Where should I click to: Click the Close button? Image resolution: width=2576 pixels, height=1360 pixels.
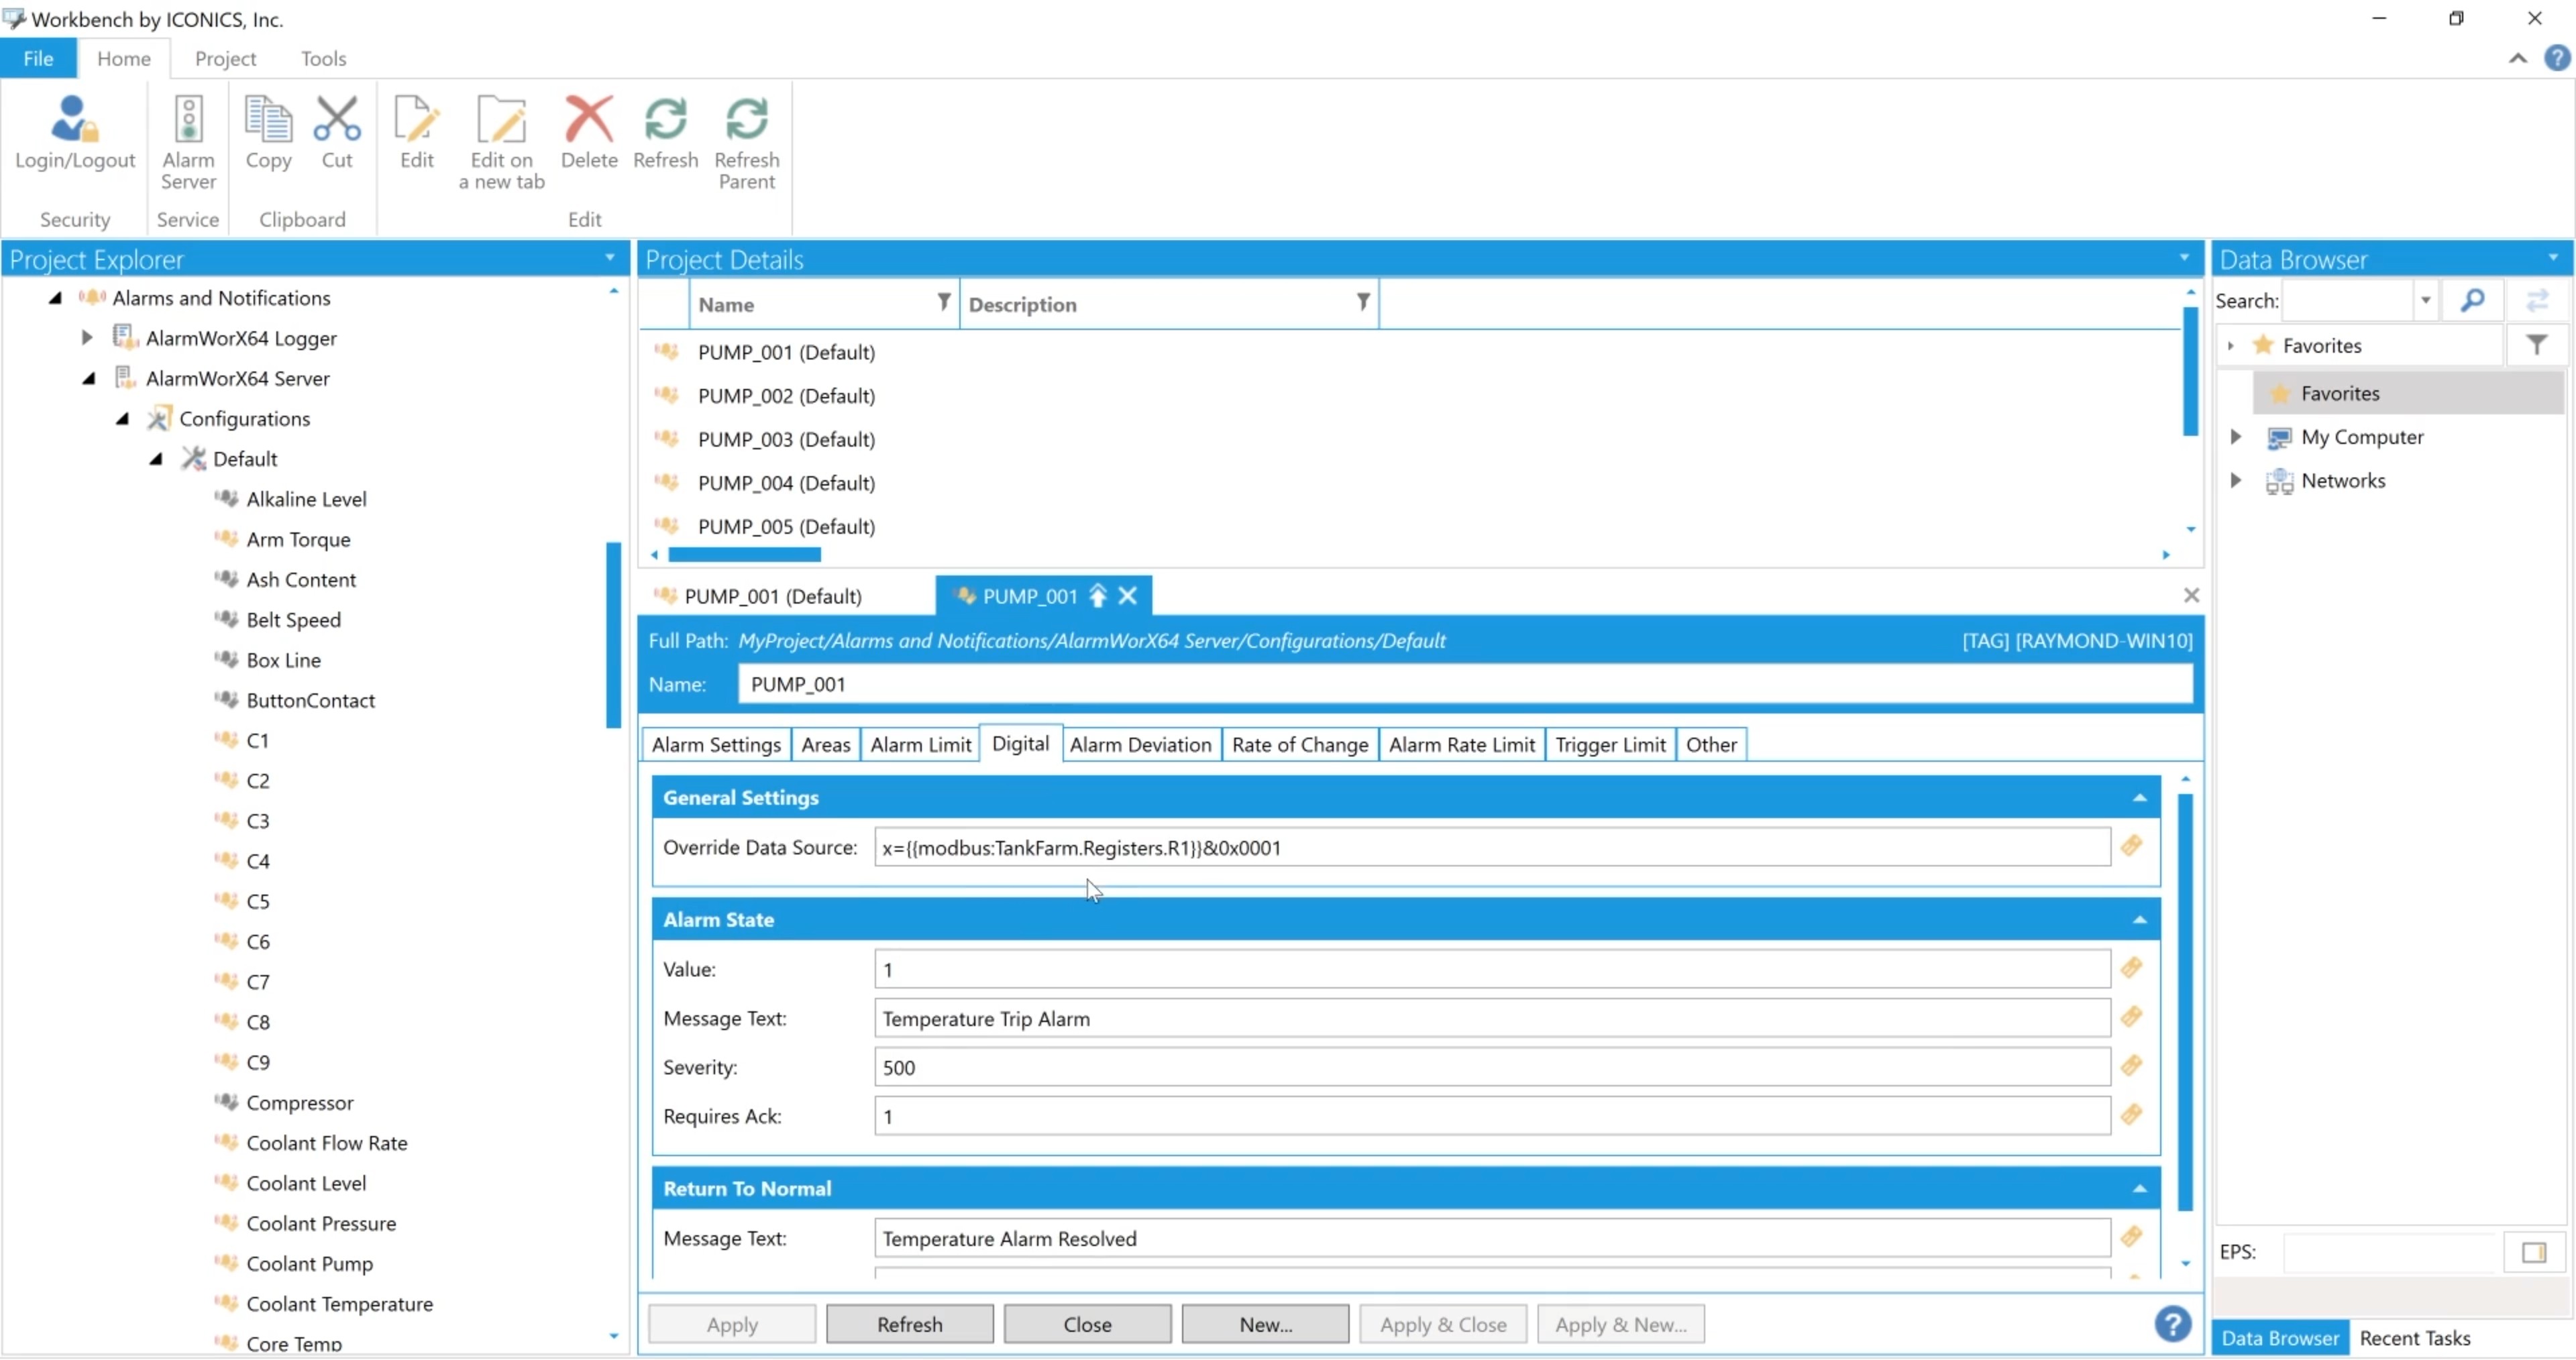(x=1087, y=1325)
